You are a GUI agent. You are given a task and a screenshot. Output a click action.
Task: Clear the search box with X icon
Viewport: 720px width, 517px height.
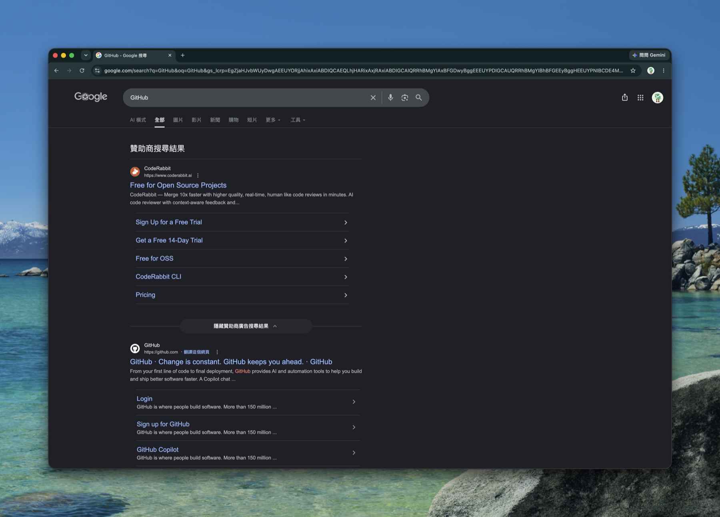click(x=373, y=98)
